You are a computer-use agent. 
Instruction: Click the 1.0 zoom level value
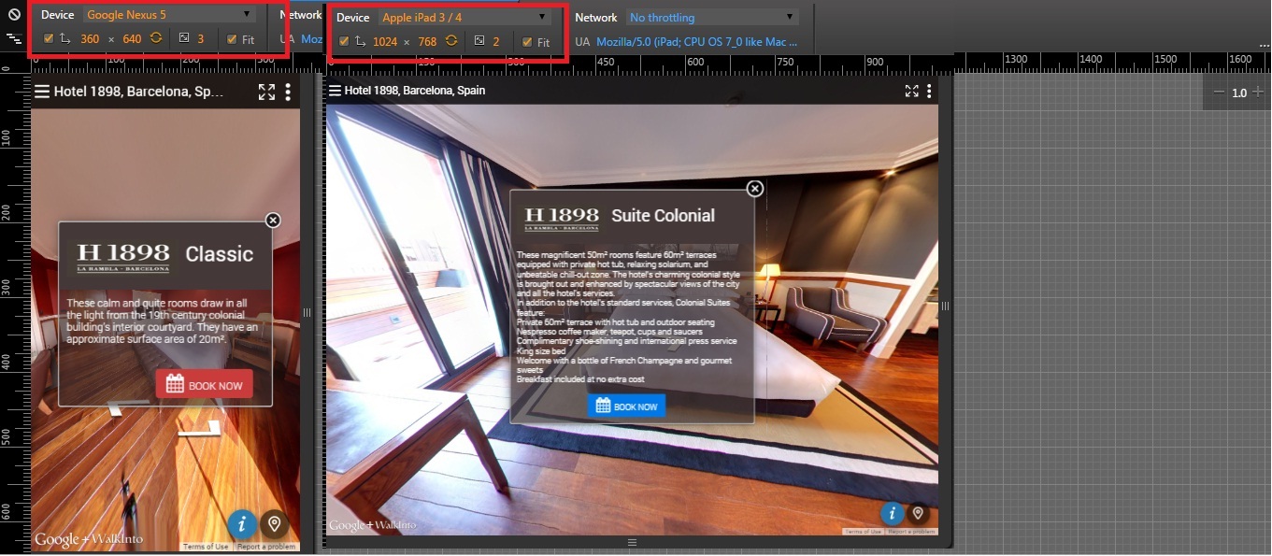coord(1238,93)
